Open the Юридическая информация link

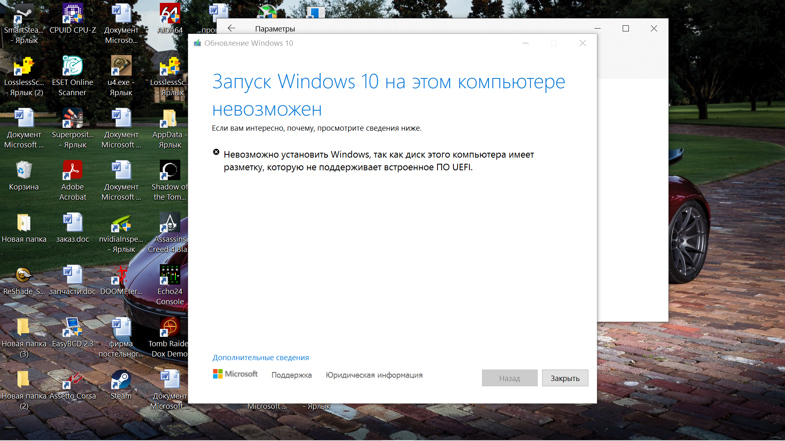point(374,375)
